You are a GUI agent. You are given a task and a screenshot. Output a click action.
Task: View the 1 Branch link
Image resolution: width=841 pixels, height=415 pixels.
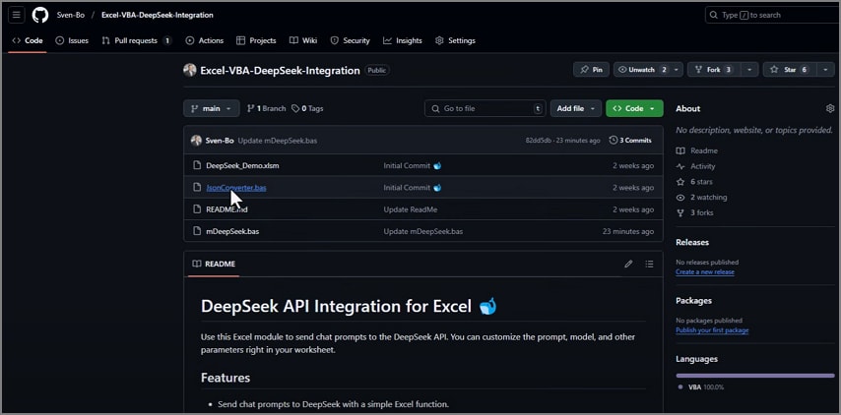pyautogui.click(x=266, y=109)
